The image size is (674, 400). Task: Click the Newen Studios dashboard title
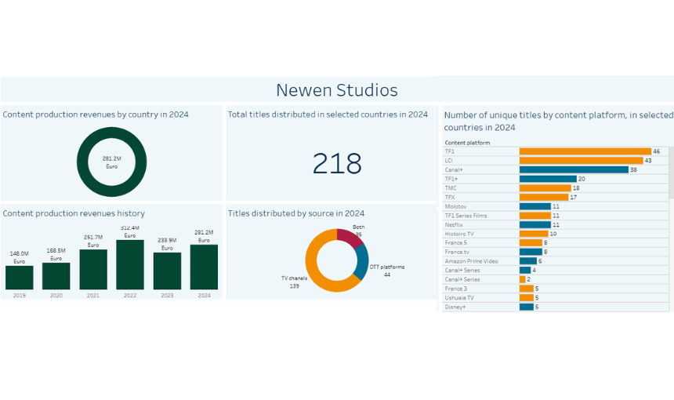click(337, 90)
